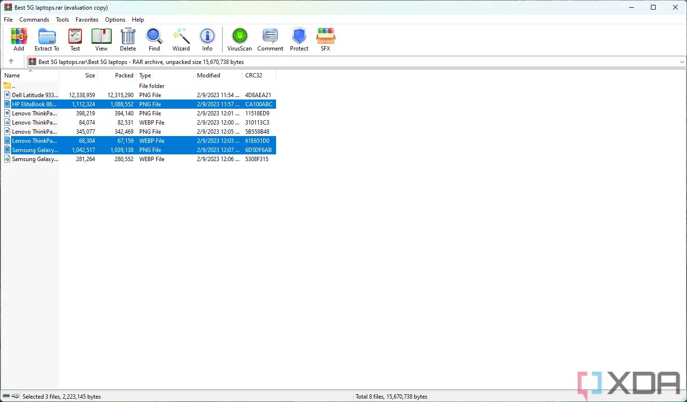Protect the archive from damage

(299, 39)
